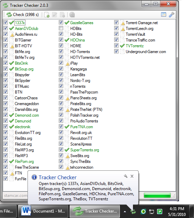Viewport: 194px width, 218px height.
Task: Uncheck the Underground-Gamer.com checkbox
Action: (x=116, y=51)
